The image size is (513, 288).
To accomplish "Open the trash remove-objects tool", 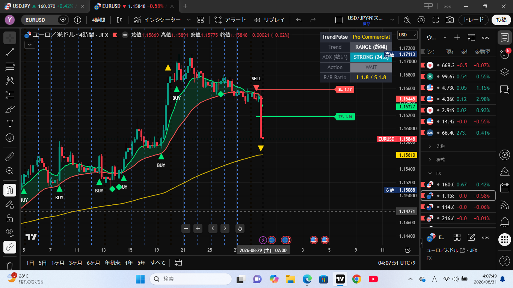I will [x=10, y=266].
